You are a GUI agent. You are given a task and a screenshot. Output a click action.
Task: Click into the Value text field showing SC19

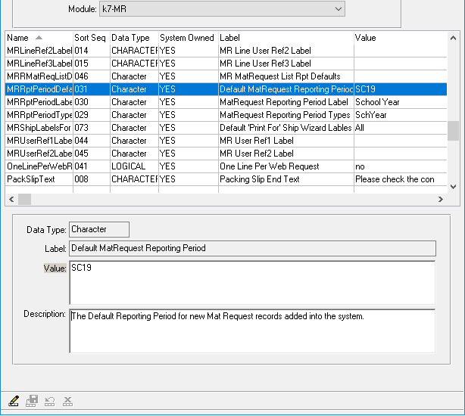251,282
